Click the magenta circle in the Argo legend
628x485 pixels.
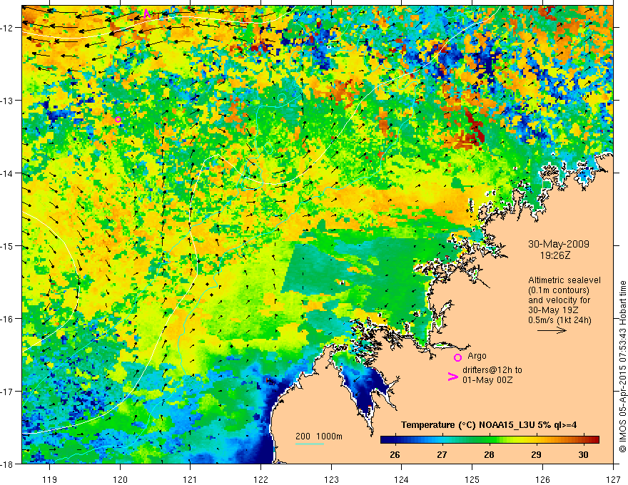[x=457, y=357]
